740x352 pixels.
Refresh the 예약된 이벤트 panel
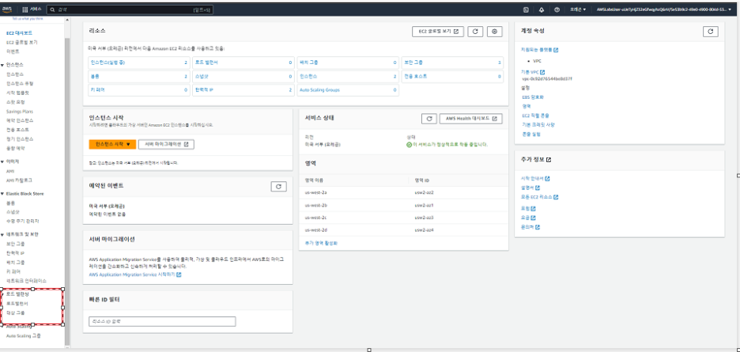pos(278,186)
